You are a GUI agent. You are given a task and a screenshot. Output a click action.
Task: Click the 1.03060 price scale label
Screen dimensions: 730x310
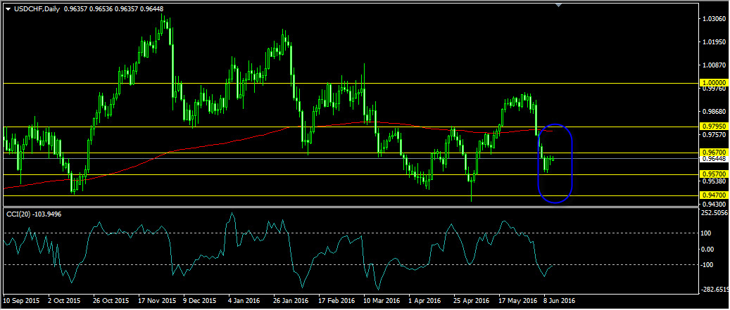point(714,20)
